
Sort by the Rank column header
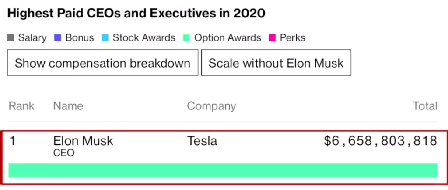tap(21, 106)
